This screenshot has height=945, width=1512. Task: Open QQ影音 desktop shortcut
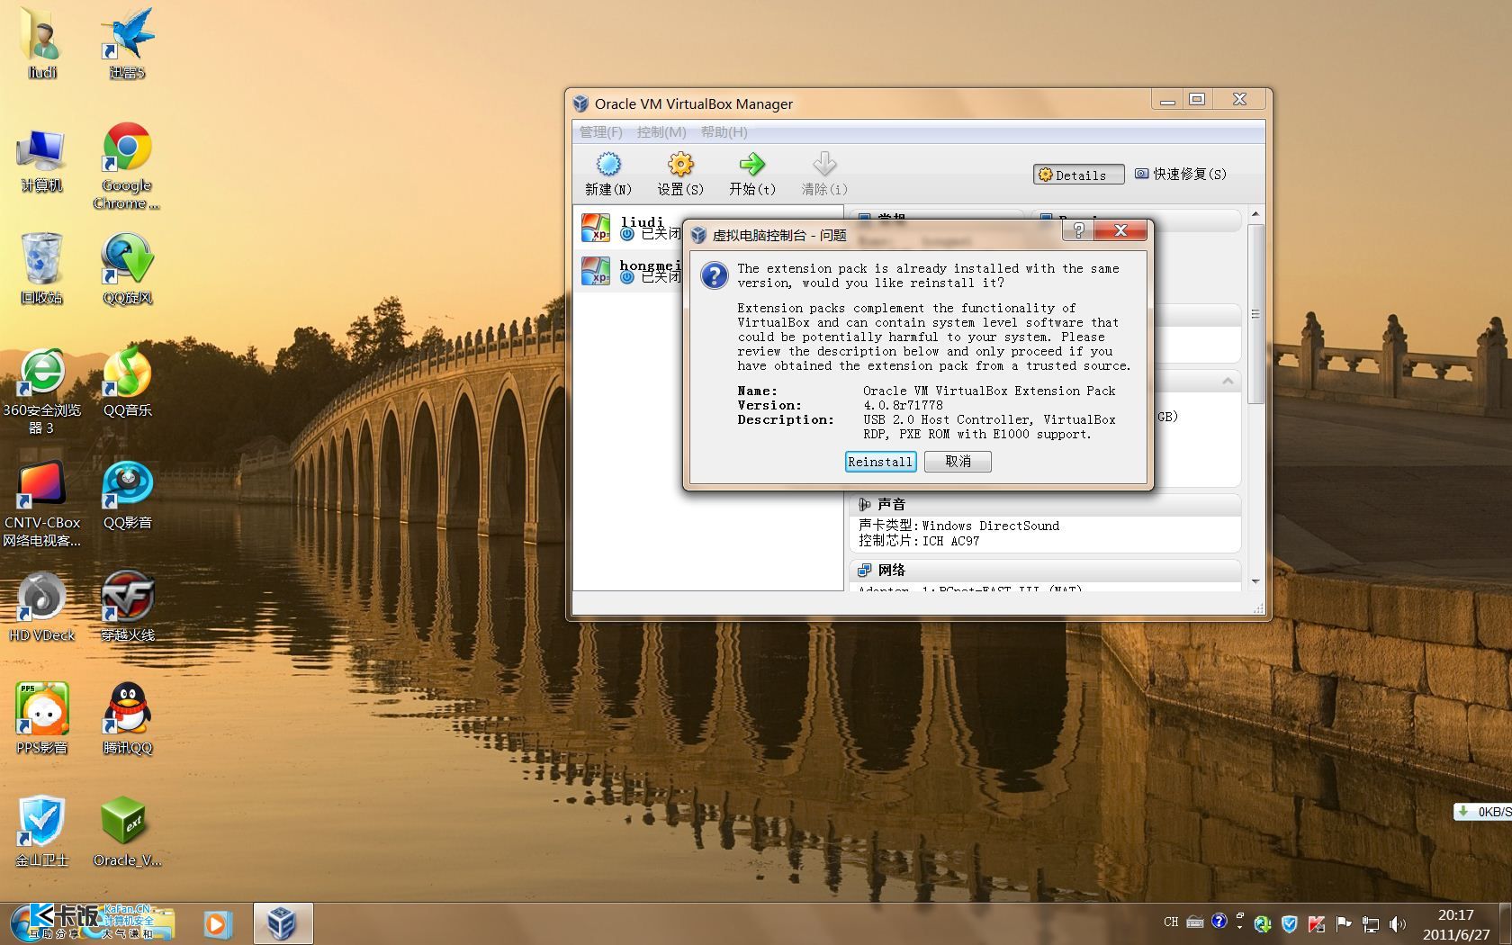127,495
